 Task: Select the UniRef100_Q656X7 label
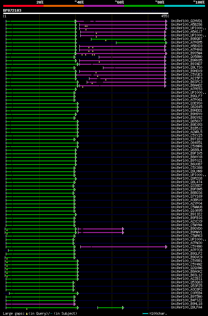click(x=187, y=121)
